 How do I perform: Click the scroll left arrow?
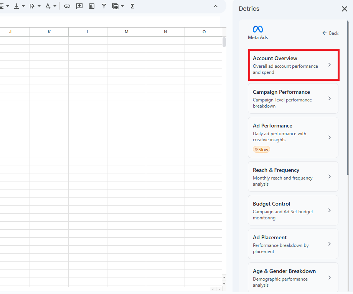(x=213, y=289)
